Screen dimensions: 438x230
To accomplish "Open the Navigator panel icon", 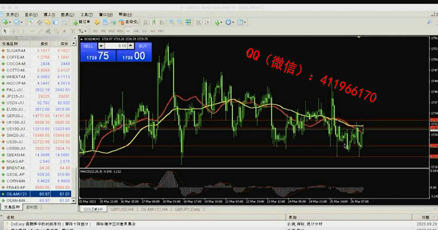I will (x=47, y=22).
